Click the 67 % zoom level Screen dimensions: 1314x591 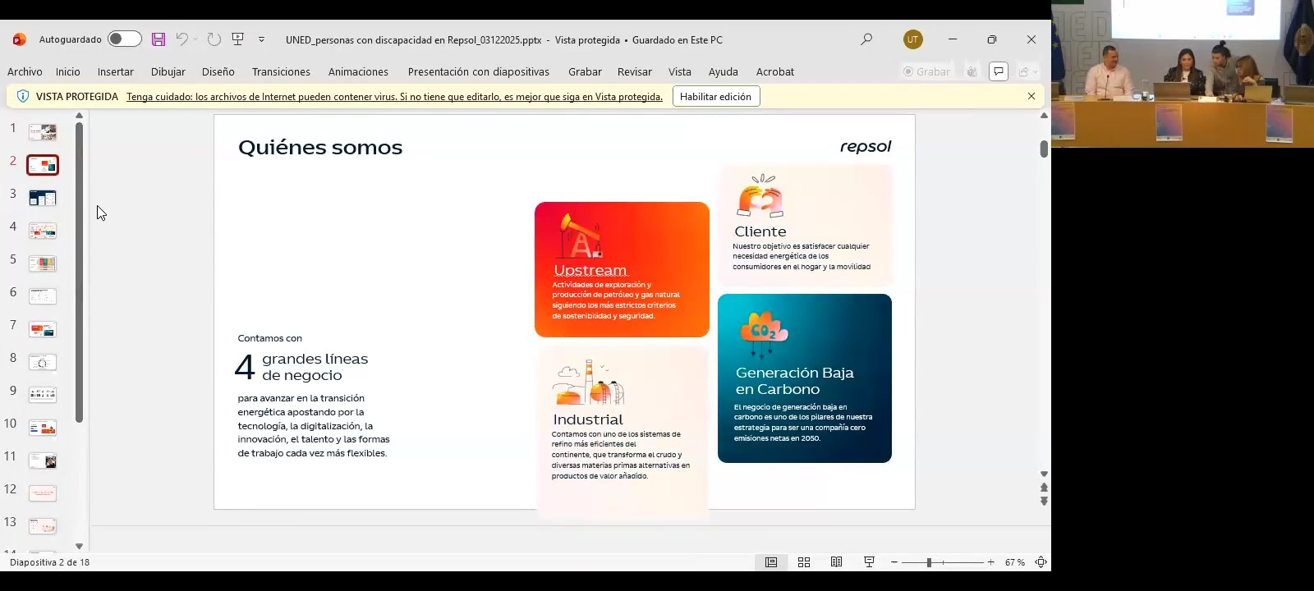tap(1015, 562)
